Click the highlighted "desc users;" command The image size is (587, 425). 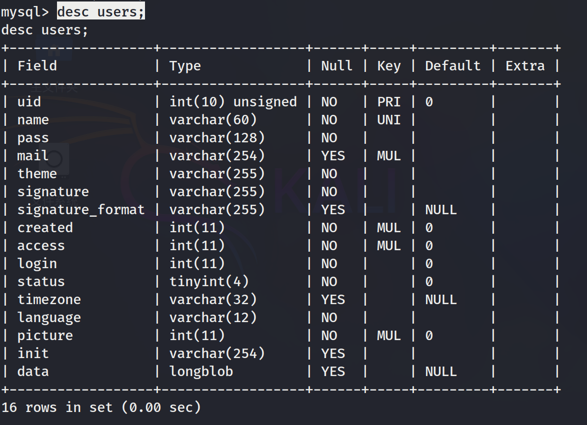point(100,11)
